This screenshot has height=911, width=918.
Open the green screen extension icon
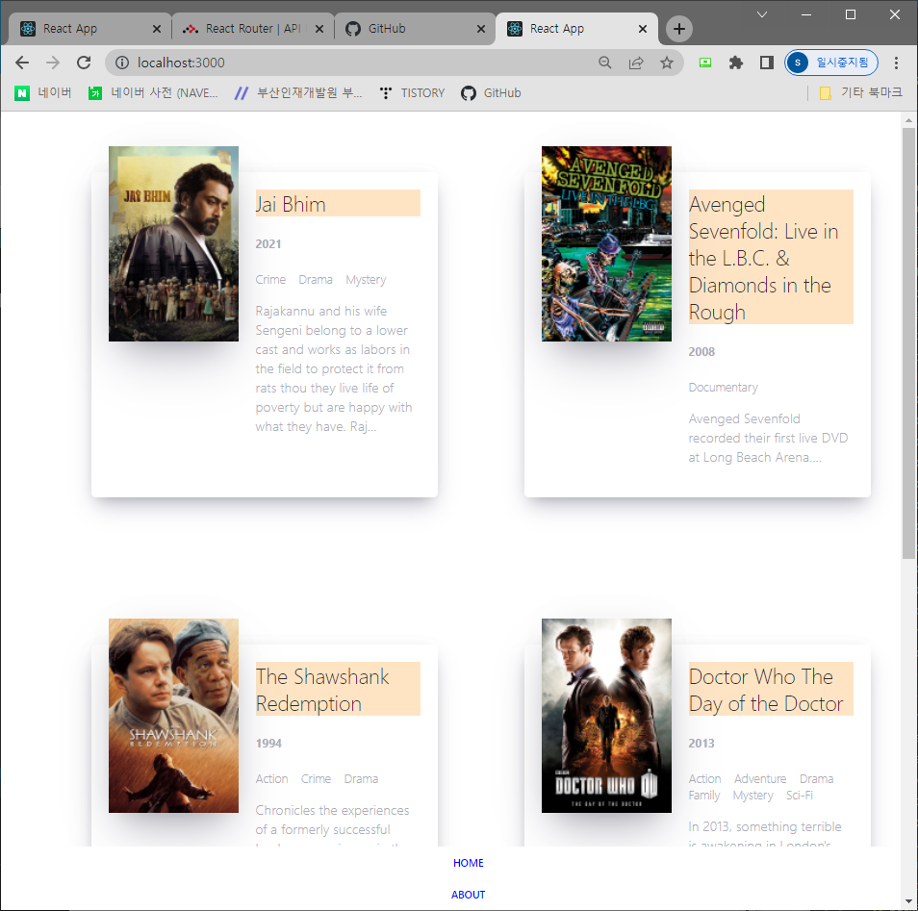pos(705,63)
